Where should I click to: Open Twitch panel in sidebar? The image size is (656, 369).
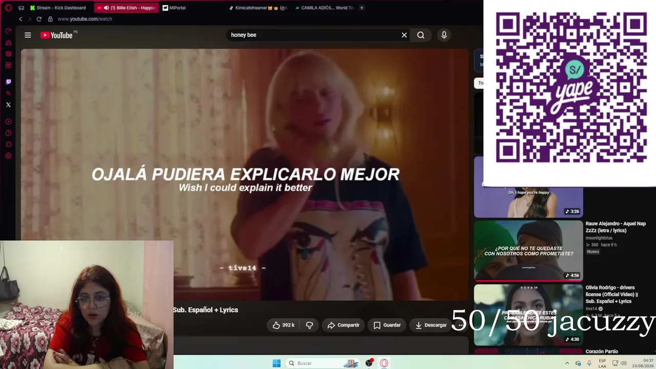pos(8,81)
